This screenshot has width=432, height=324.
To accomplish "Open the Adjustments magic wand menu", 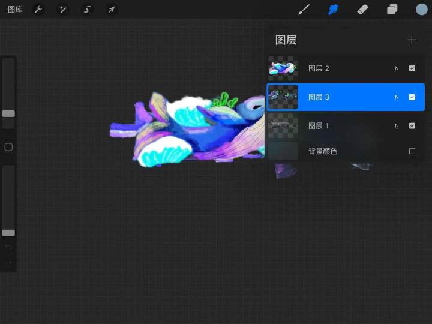I will point(62,10).
